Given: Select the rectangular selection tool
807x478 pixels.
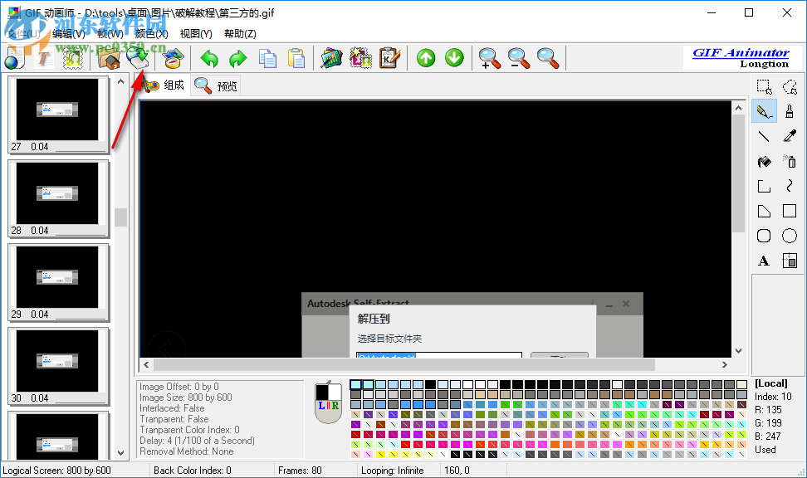Looking at the screenshot, I should (x=762, y=85).
